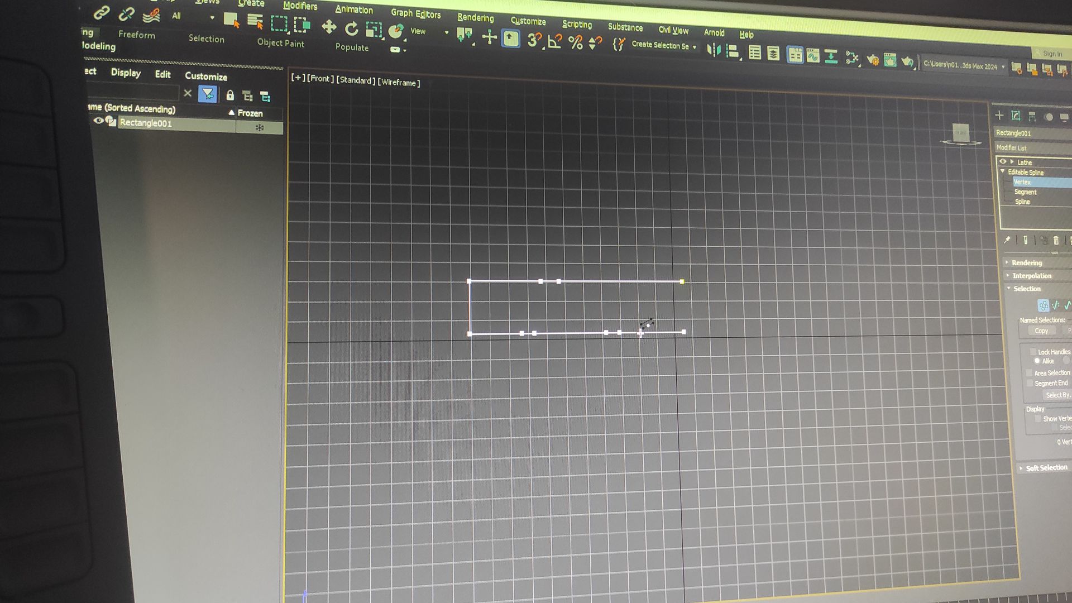Screen dimensions: 1072x603
Task: Open the Rendering menu
Action: 475,17
